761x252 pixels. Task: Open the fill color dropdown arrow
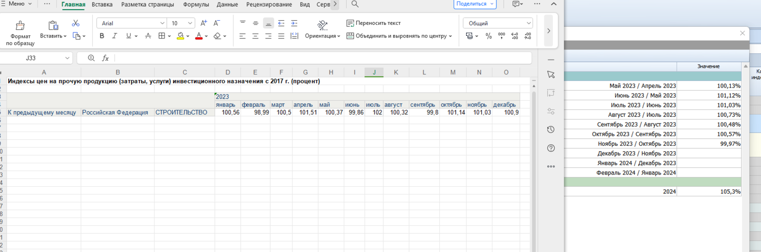click(x=187, y=36)
